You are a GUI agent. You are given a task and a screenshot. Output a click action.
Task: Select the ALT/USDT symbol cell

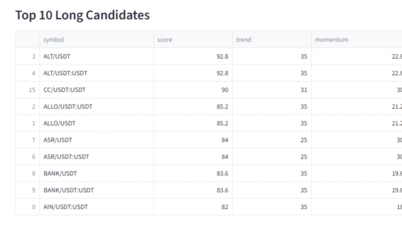click(96, 56)
